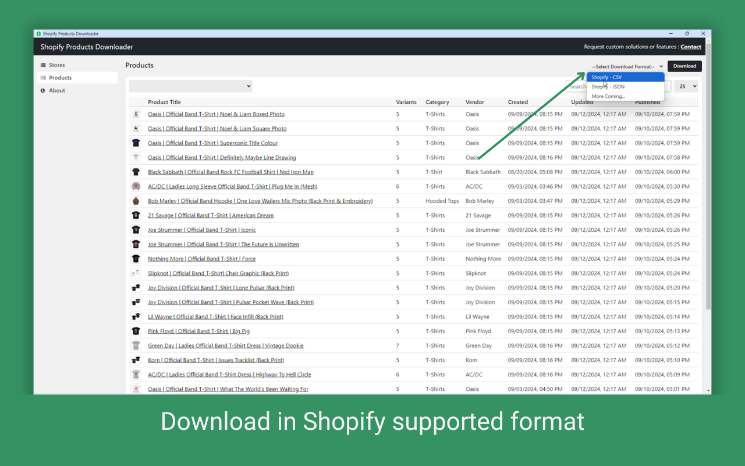This screenshot has width=745, height=466.
Task: Open Oasis Noel & Liam Square Photo product
Action: (x=217, y=129)
